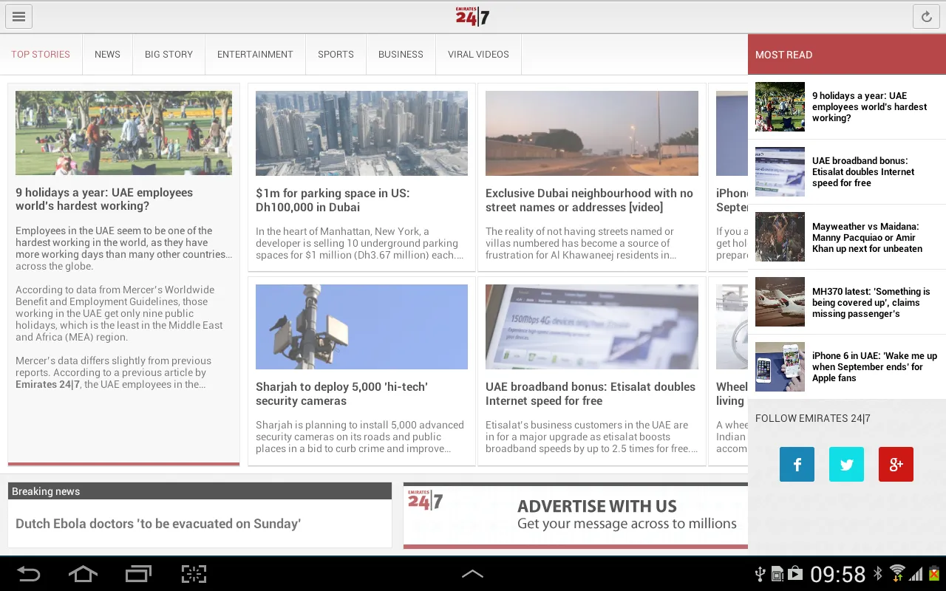This screenshot has width=946, height=591.
Task: Open Most Read 'UAE broadband bonus' item
Action: 847,172
